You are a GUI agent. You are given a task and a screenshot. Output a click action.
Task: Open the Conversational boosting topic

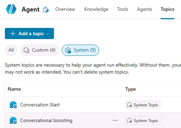(46, 120)
